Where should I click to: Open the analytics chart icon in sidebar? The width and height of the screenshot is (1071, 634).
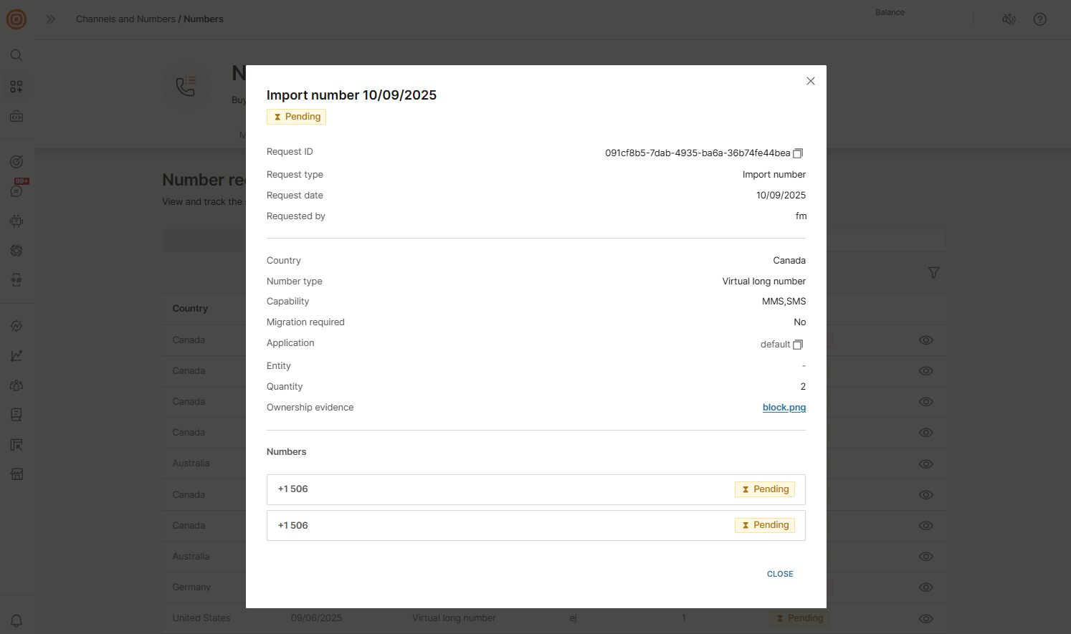pos(16,356)
